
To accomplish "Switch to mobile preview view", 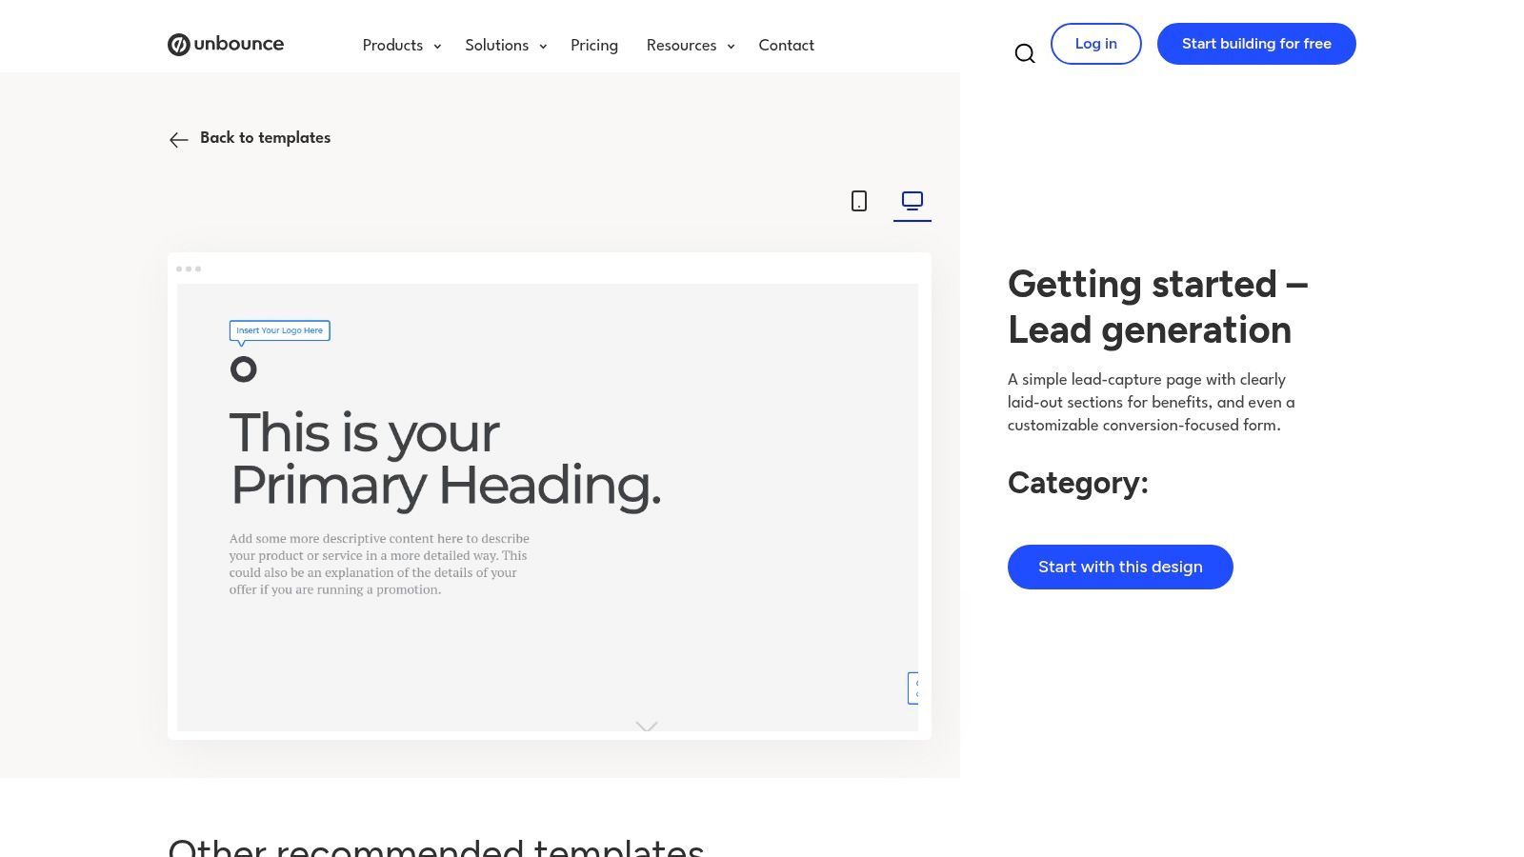I will pos(859,201).
